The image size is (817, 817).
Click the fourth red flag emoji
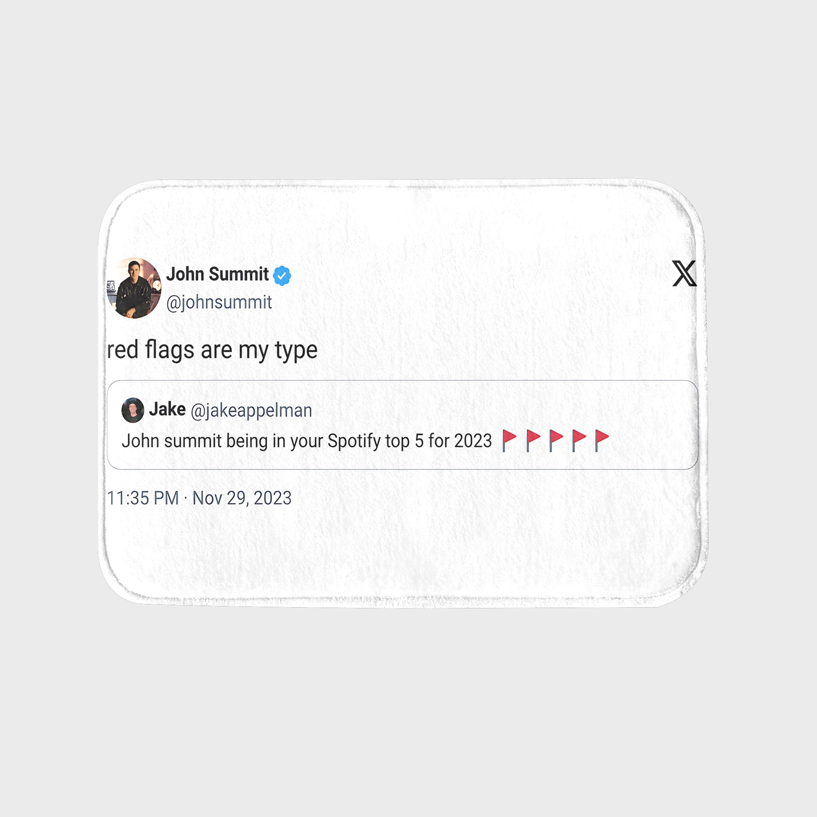pos(579,441)
